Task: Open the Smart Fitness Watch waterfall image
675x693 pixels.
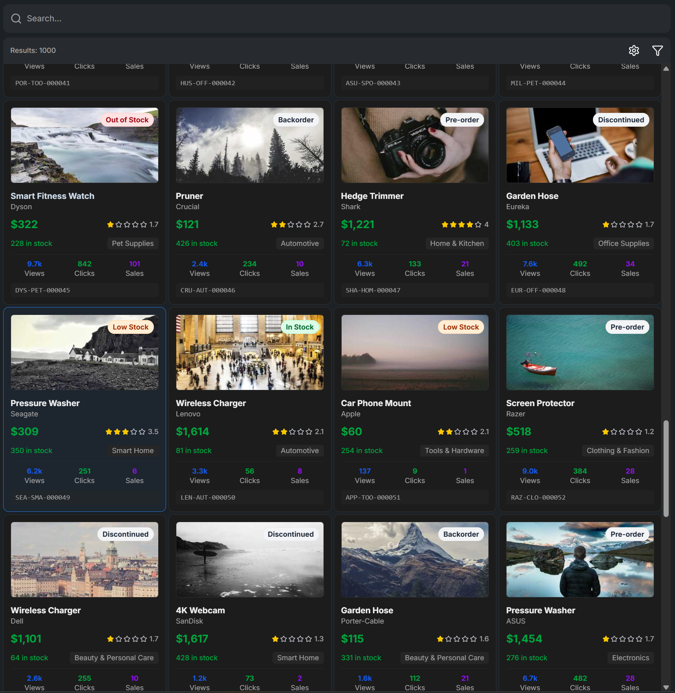Action: tap(84, 145)
